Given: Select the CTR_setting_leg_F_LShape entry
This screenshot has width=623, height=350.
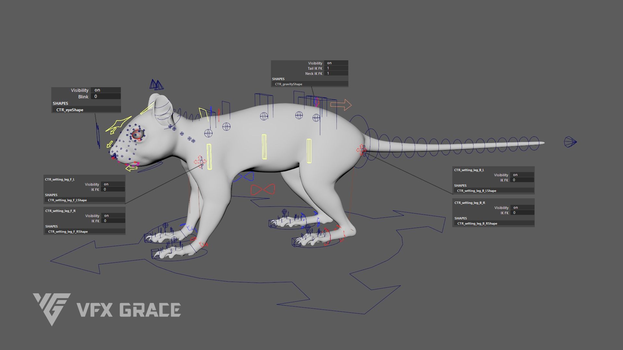Looking at the screenshot, I should pyautogui.click(x=85, y=200).
